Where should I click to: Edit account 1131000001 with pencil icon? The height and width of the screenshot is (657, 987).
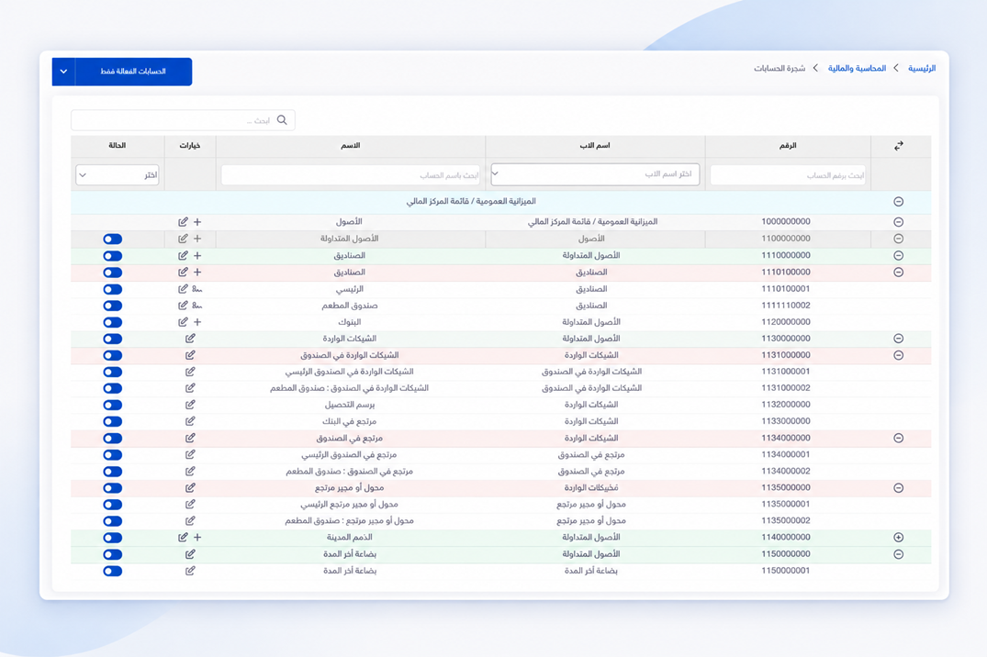pyautogui.click(x=190, y=372)
